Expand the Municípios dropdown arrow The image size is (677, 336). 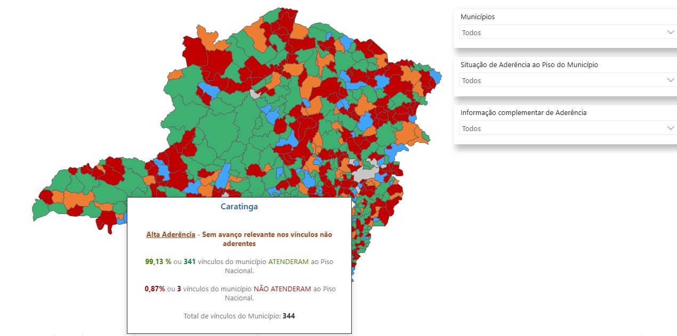coord(670,32)
